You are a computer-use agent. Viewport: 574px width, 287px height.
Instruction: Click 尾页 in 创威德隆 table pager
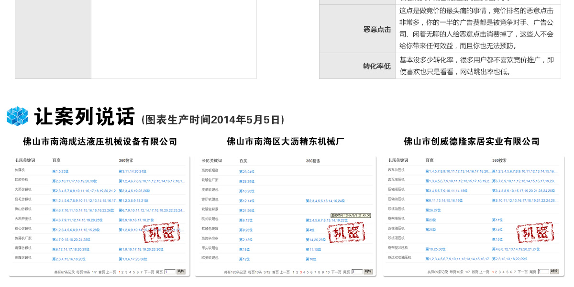[532, 272]
